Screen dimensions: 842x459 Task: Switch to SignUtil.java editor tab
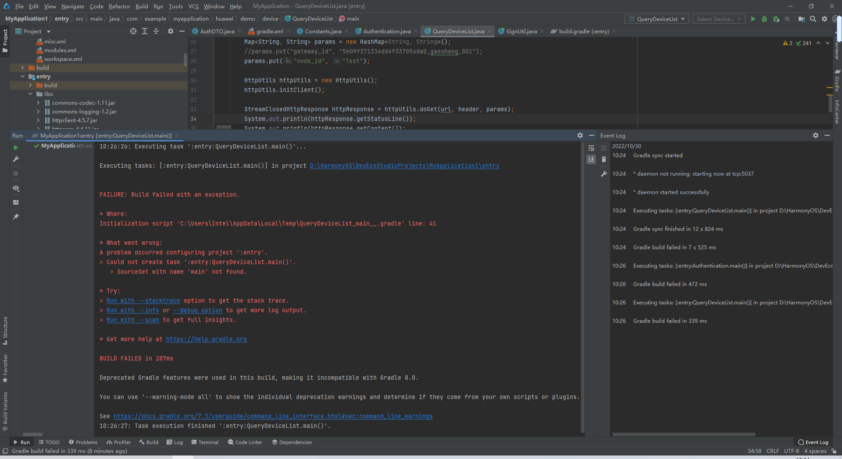coord(521,31)
